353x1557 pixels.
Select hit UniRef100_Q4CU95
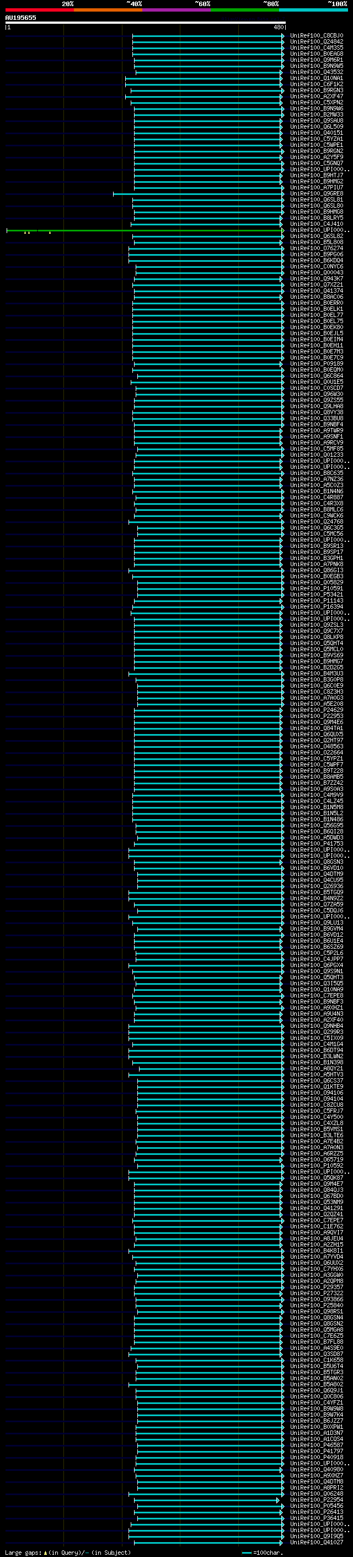pyautogui.click(x=316, y=880)
